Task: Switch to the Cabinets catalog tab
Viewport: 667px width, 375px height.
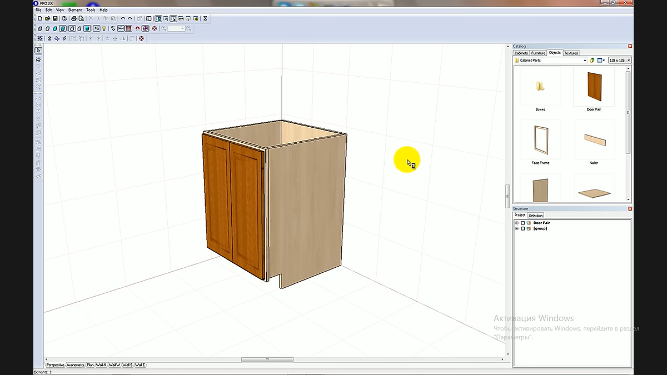Action: coord(521,53)
